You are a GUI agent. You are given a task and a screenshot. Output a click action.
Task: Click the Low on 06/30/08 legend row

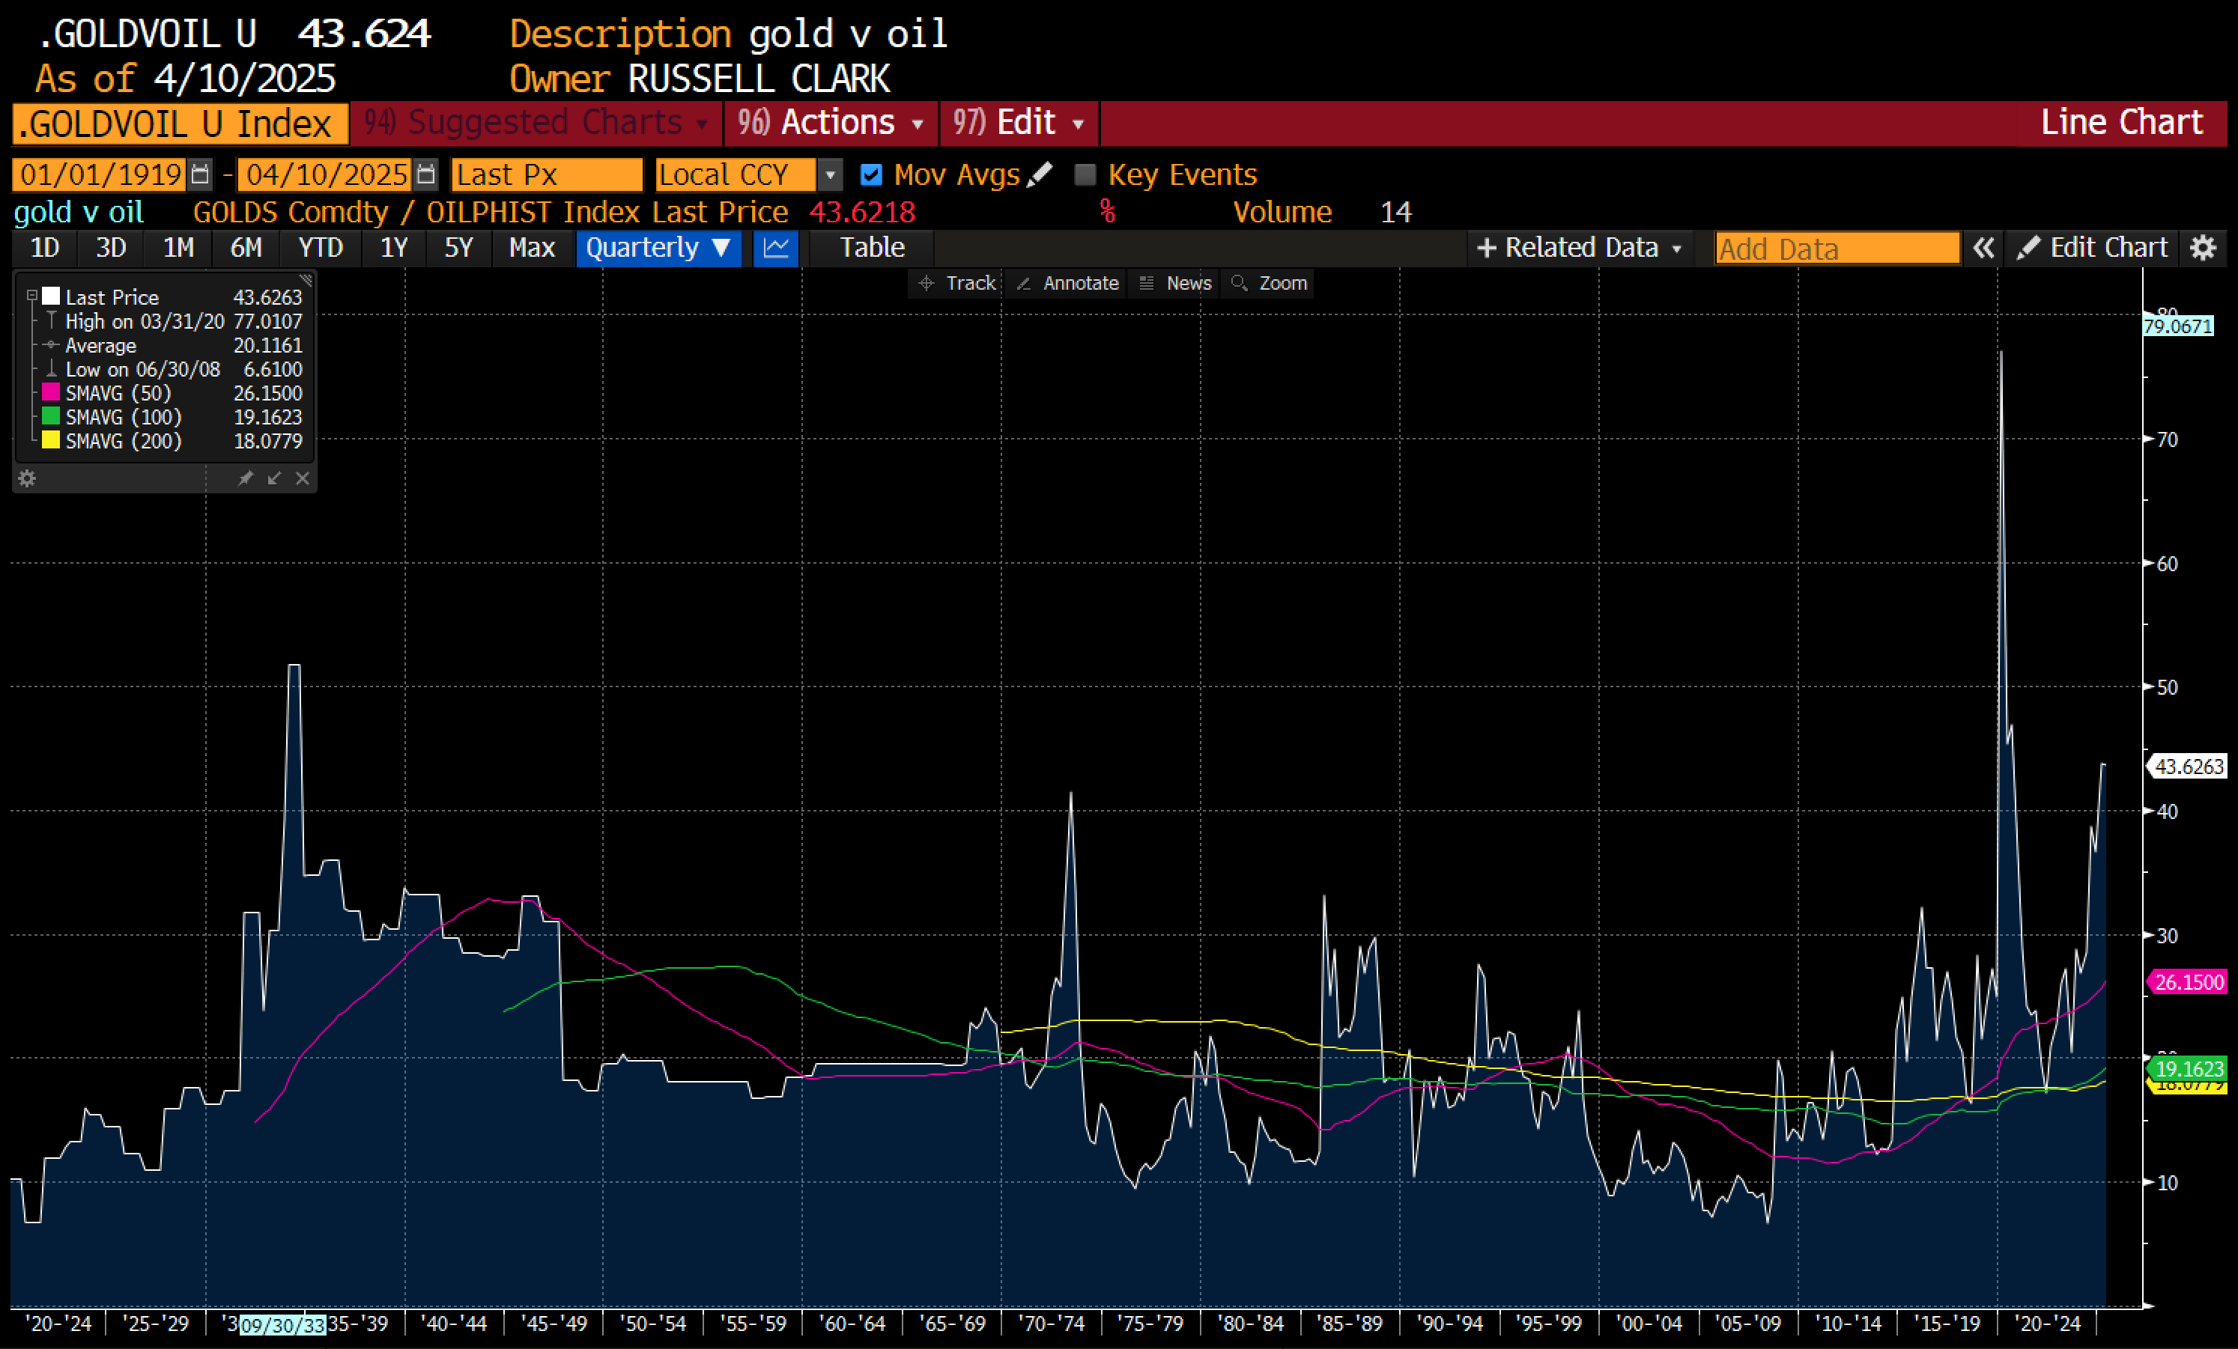[172, 368]
